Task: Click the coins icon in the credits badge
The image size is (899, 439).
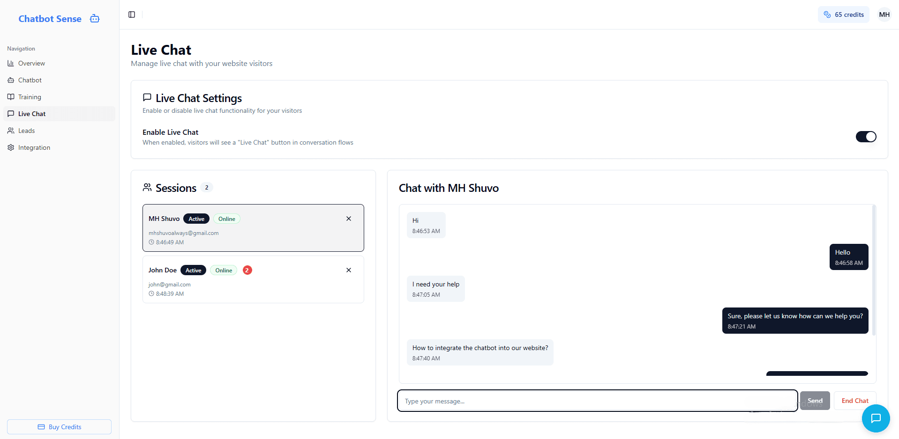Action: pos(828,15)
